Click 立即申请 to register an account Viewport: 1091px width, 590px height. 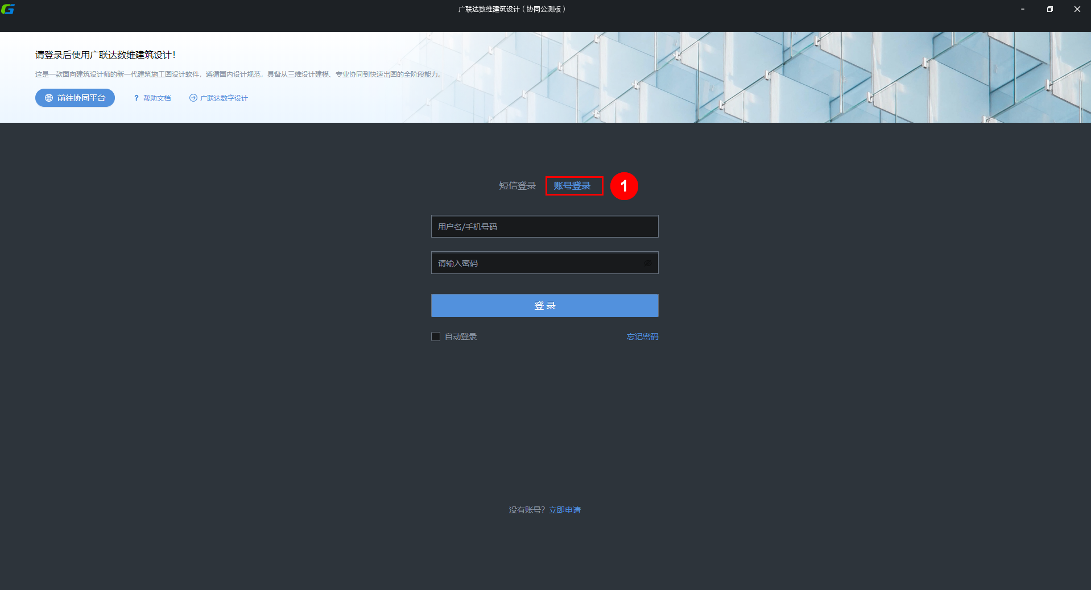click(565, 510)
